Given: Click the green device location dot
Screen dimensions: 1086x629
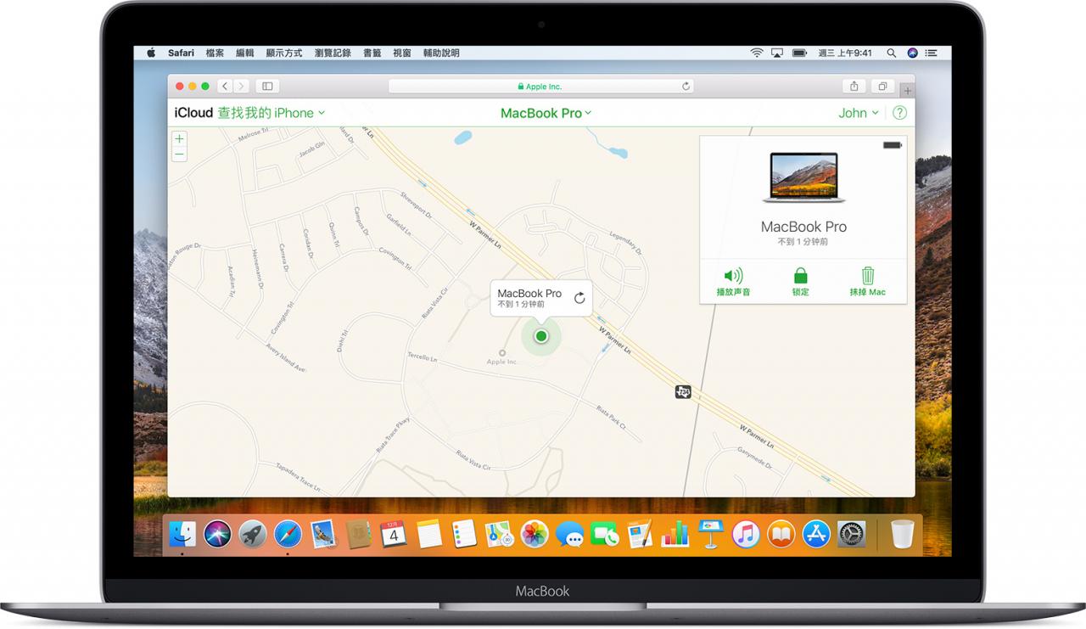Looking at the screenshot, I should [541, 337].
